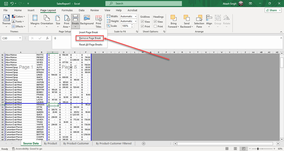Open By Product-Customer Filtered sheet tab
This screenshot has width=284, height=151.
point(113,144)
